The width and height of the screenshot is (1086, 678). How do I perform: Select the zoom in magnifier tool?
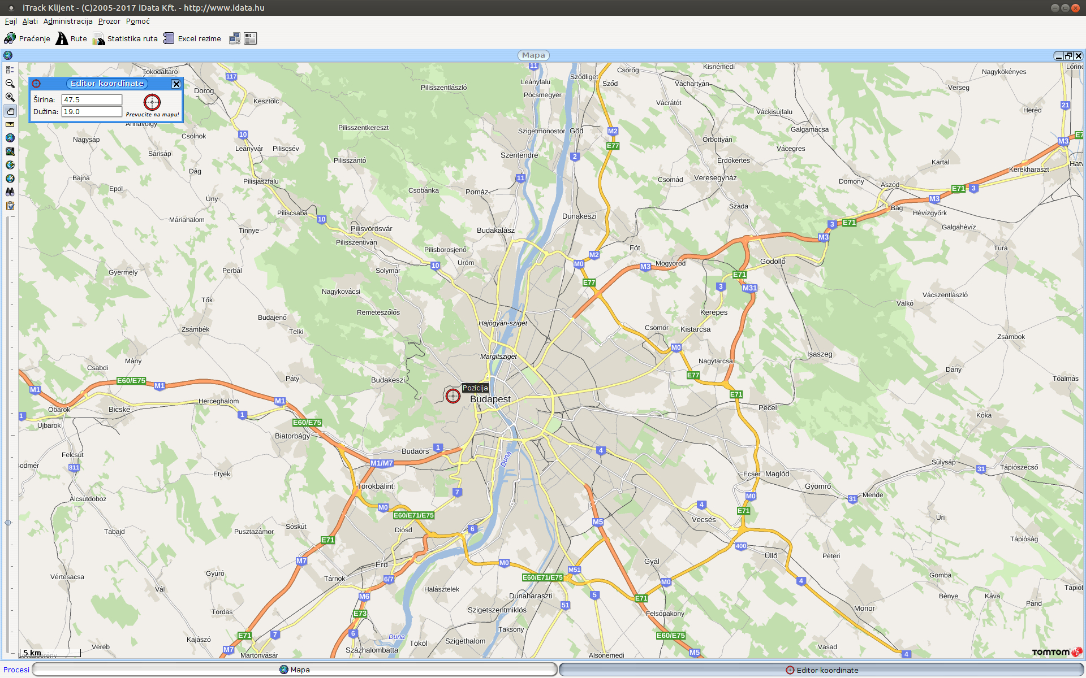click(x=10, y=97)
